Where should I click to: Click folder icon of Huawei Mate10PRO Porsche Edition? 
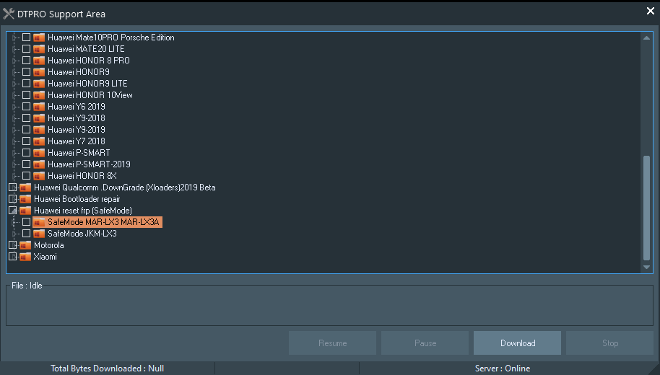pyautogui.click(x=39, y=37)
